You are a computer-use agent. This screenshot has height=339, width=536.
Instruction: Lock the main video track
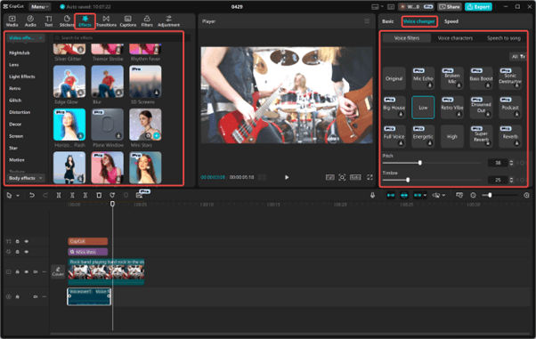(x=18, y=271)
